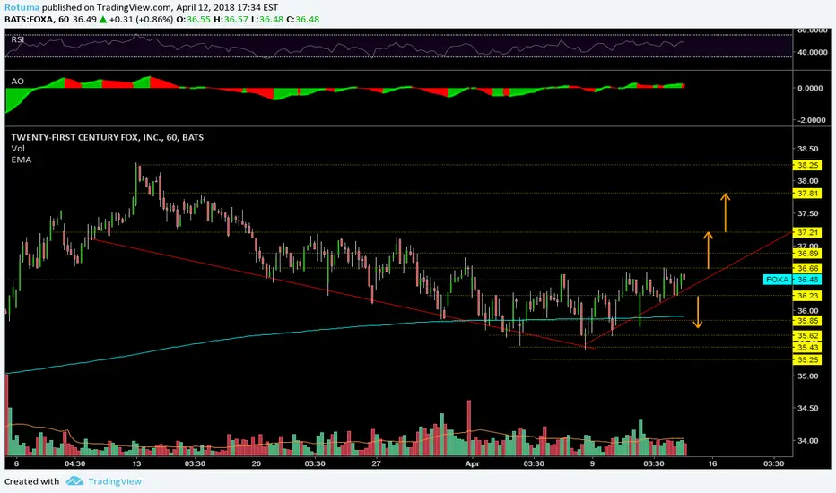Click the TradingView cloud logo icon
Screen dimensions: 836x493
pyautogui.click(x=74, y=481)
